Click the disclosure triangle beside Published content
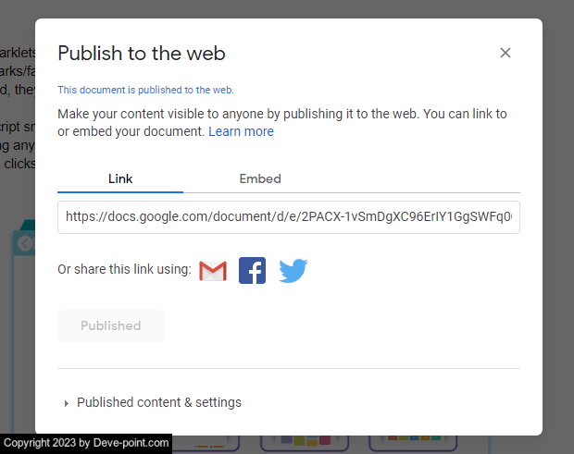This screenshot has width=574, height=454. pos(66,403)
